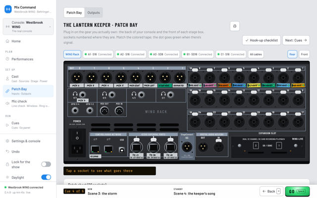The image size is (317, 198).
Task: Click Next: Cues button
Action: tap(296, 40)
